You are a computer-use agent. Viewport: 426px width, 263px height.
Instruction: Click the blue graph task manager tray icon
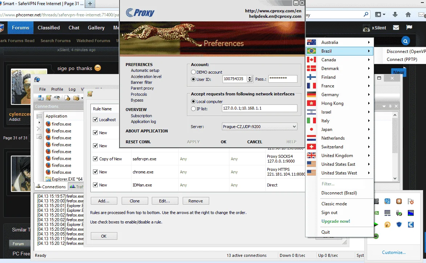(x=411, y=213)
